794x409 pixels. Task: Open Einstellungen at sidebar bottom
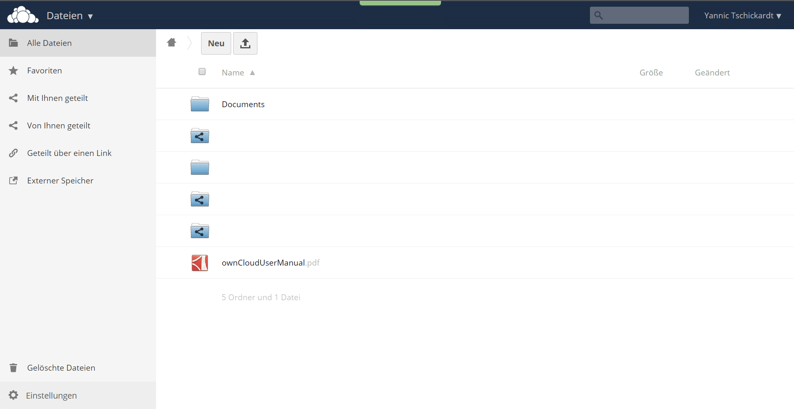click(x=51, y=395)
